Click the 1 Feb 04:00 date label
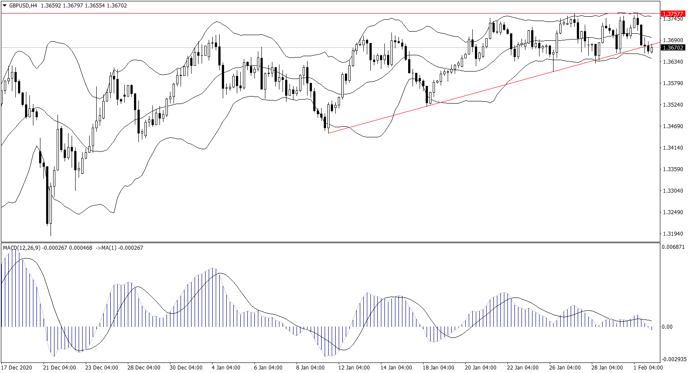 pyautogui.click(x=648, y=368)
